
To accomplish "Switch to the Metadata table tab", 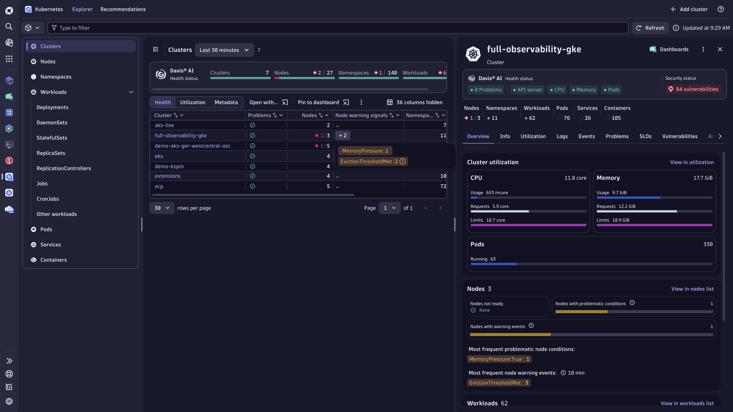I will coord(226,103).
